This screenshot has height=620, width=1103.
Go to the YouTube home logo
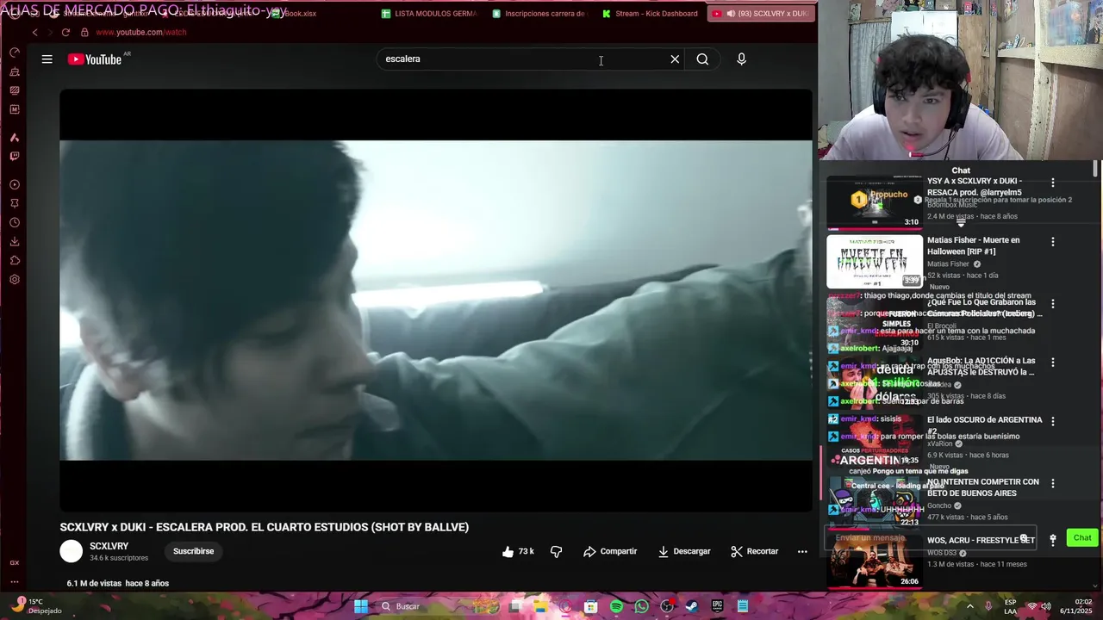pyautogui.click(x=95, y=59)
